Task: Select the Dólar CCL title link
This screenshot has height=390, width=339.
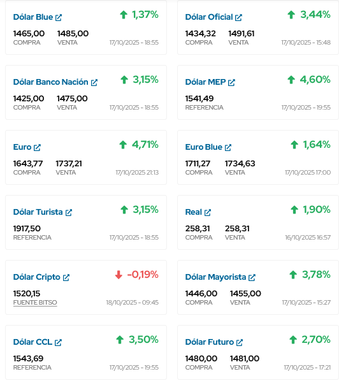Action: [32, 342]
